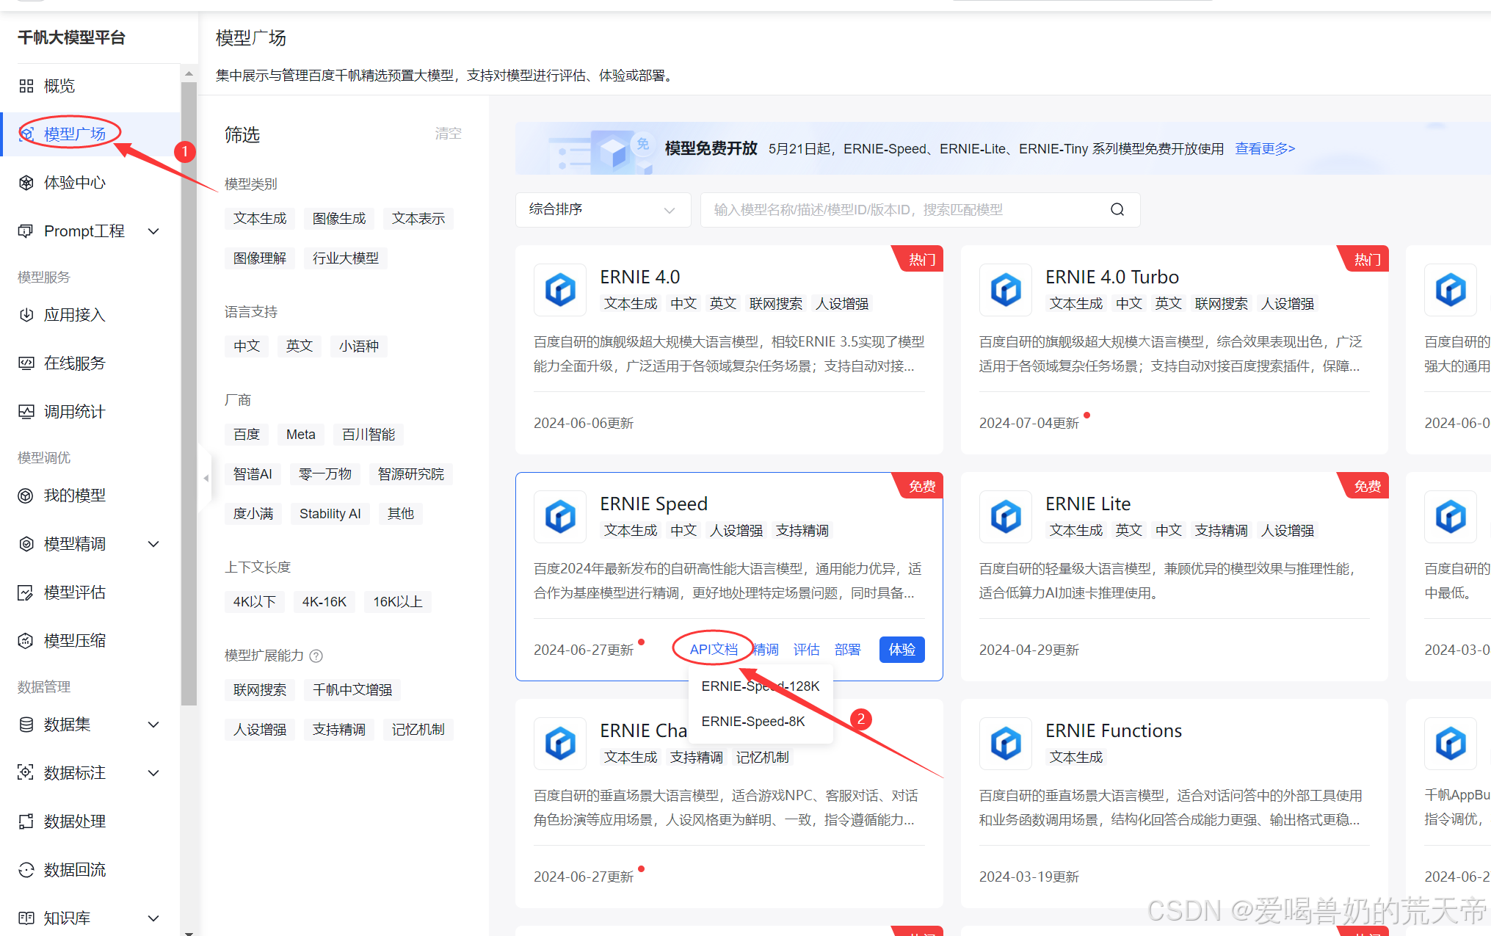Toggle the 智谱AI vendor filter
Image resolution: width=1491 pixels, height=936 pixels.
[x=253, y=474]
